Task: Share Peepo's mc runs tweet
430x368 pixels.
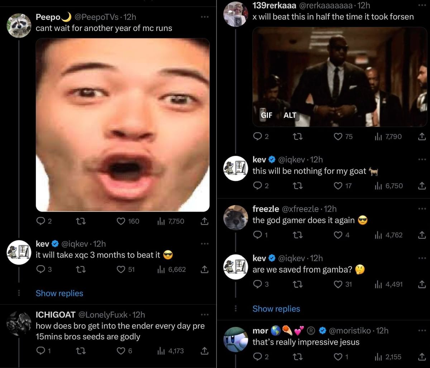Action: tap(204, 221)
